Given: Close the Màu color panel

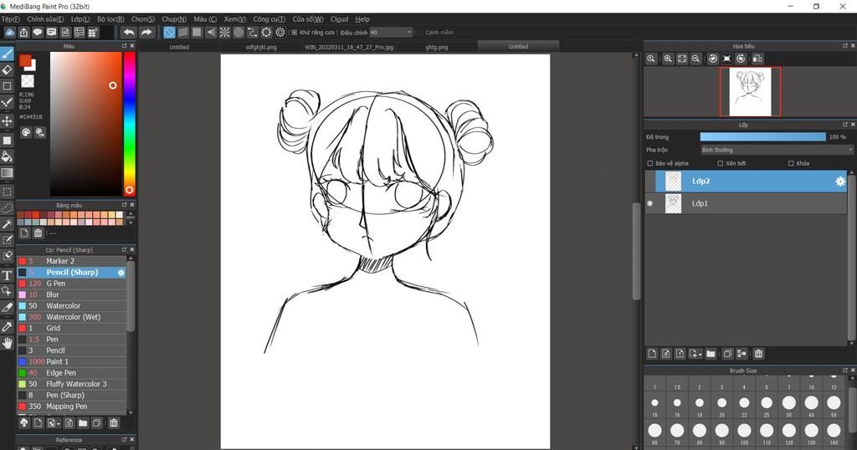Looking at the screenshot, I should (x=131, y=46).
